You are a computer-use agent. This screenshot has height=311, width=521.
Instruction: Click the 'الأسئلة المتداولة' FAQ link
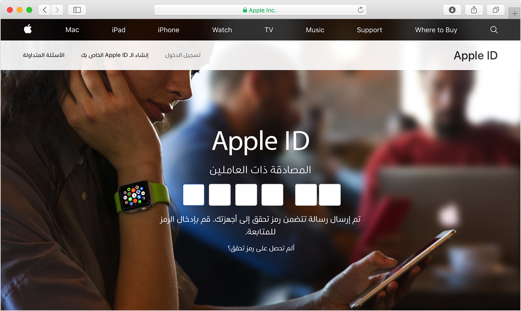coord(44,55)
